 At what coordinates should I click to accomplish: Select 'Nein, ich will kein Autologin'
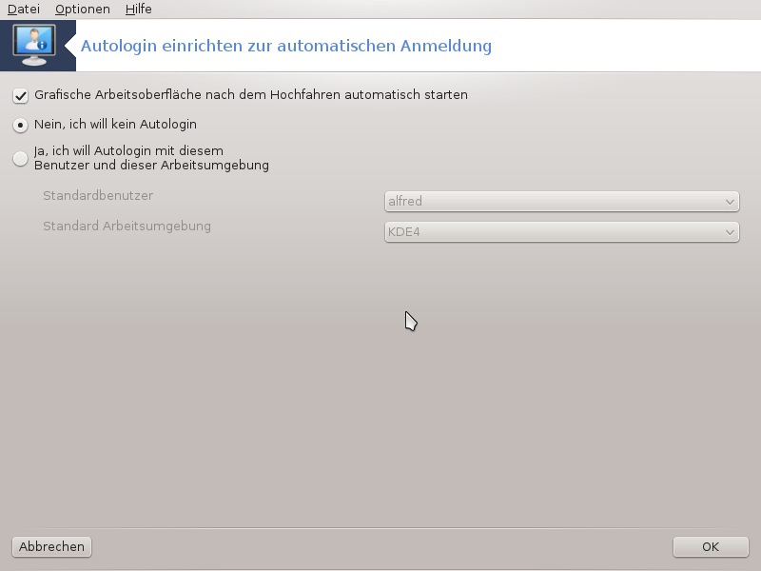(x=20, y=126)
